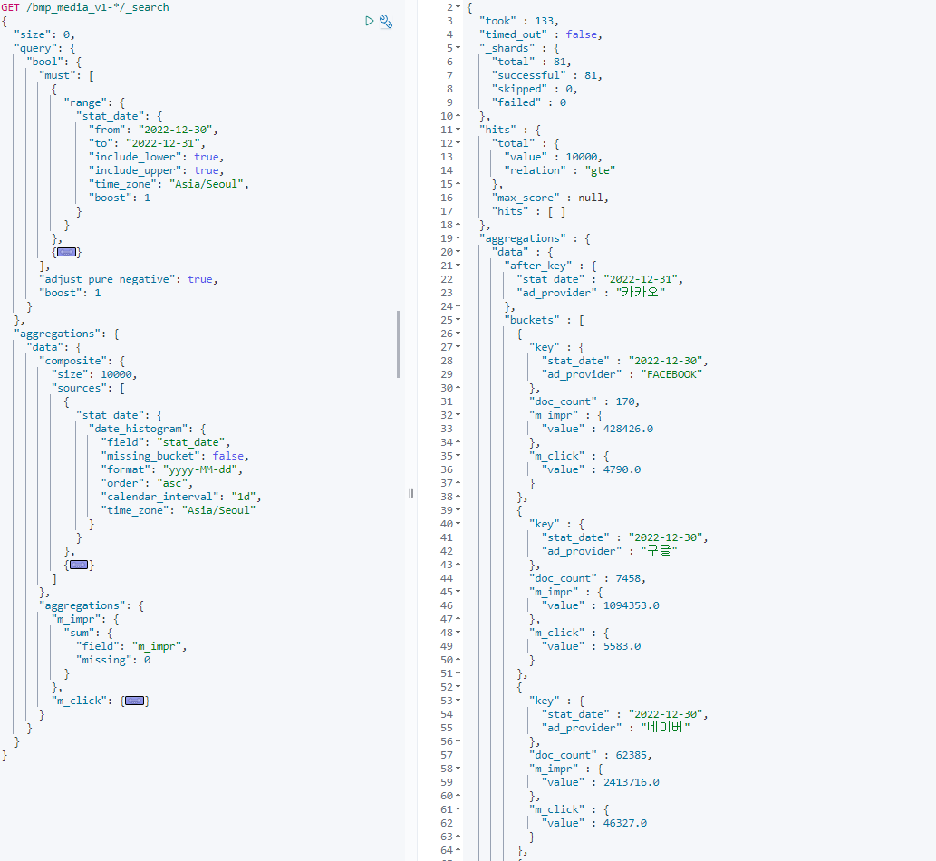Collapse m_click object at line 35
936x861 pixels.
click(458, 456)
